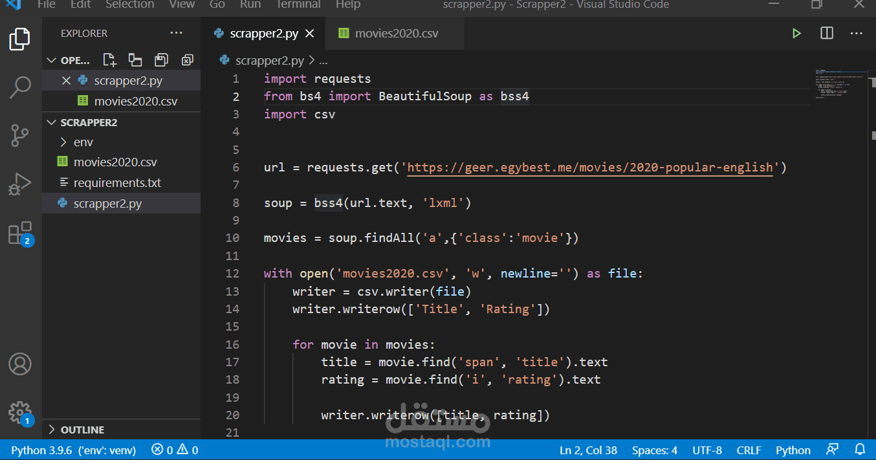
Task: Expand the env folder
Action: [83, 142]
